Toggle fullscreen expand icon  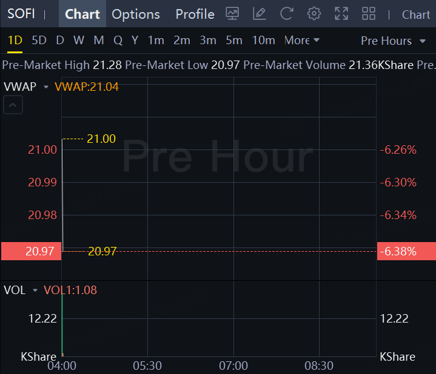(341, 13)
